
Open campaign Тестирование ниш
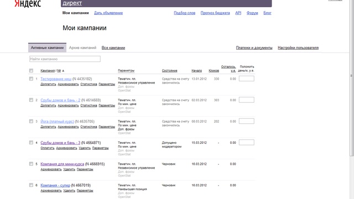coord(56,78)
